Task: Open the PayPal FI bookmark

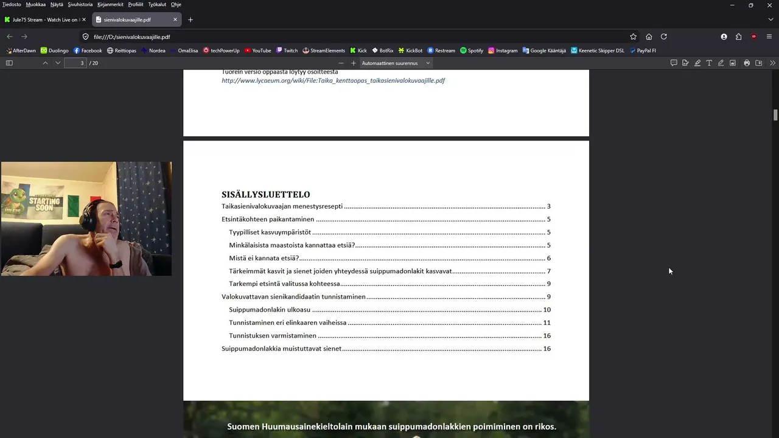Action: (643, 50)
